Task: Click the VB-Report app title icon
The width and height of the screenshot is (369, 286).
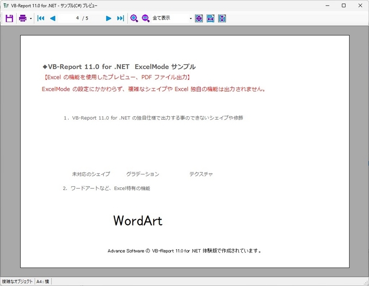Action: (6, 6)
